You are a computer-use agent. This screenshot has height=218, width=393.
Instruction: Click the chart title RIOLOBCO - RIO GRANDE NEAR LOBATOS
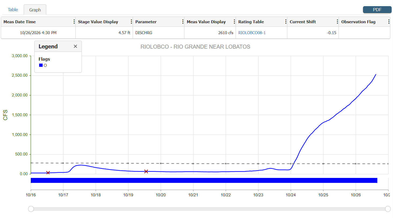195,47
